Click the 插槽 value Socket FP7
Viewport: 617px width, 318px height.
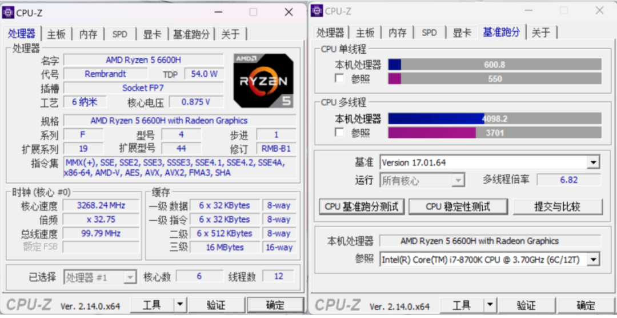(143, 88)
